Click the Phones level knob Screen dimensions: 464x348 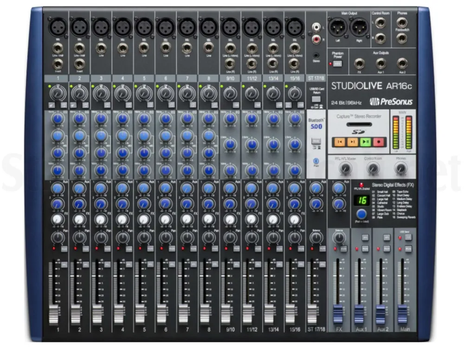pos(401,168)
